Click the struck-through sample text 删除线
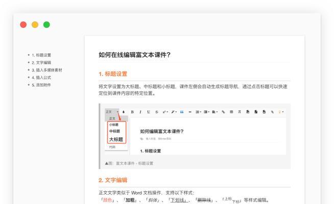 tap(204, 200)
